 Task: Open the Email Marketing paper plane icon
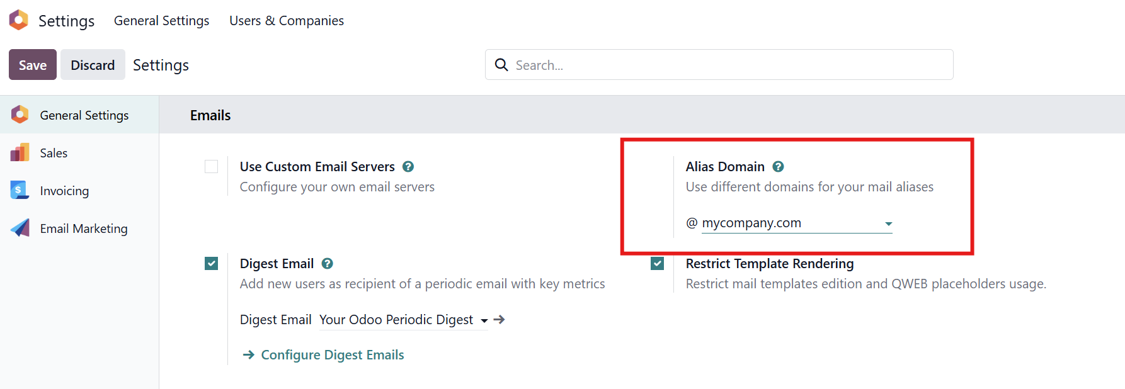point(20,228)
